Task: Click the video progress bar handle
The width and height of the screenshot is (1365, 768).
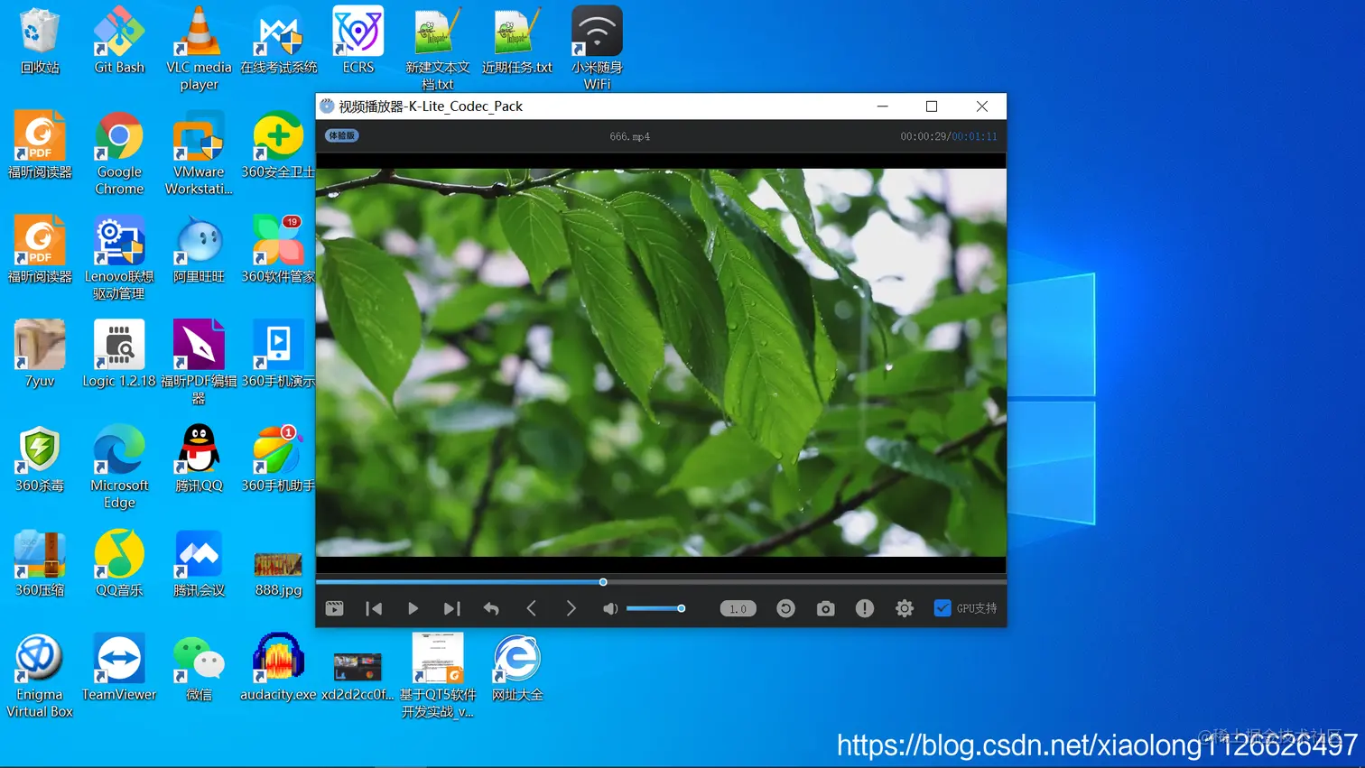Action: pos(602,582)
